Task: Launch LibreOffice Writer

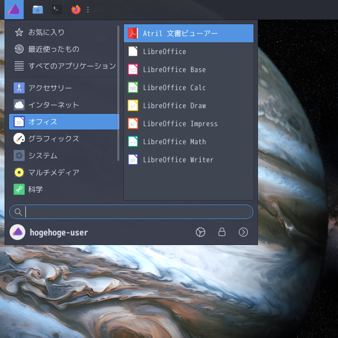Action: tap(189, 159)
